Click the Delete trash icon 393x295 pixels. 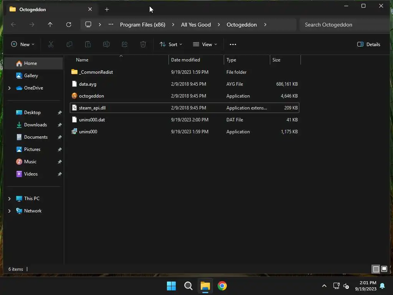pos(143,45)
